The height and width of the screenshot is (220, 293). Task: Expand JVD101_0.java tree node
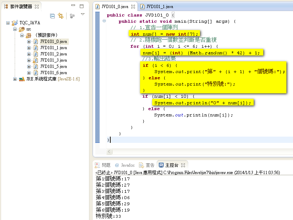point(29,42)
